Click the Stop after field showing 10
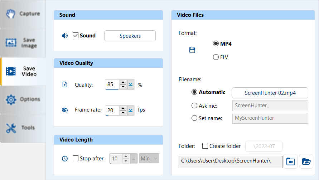Screen dimensions: 319x180 [116, 159]
